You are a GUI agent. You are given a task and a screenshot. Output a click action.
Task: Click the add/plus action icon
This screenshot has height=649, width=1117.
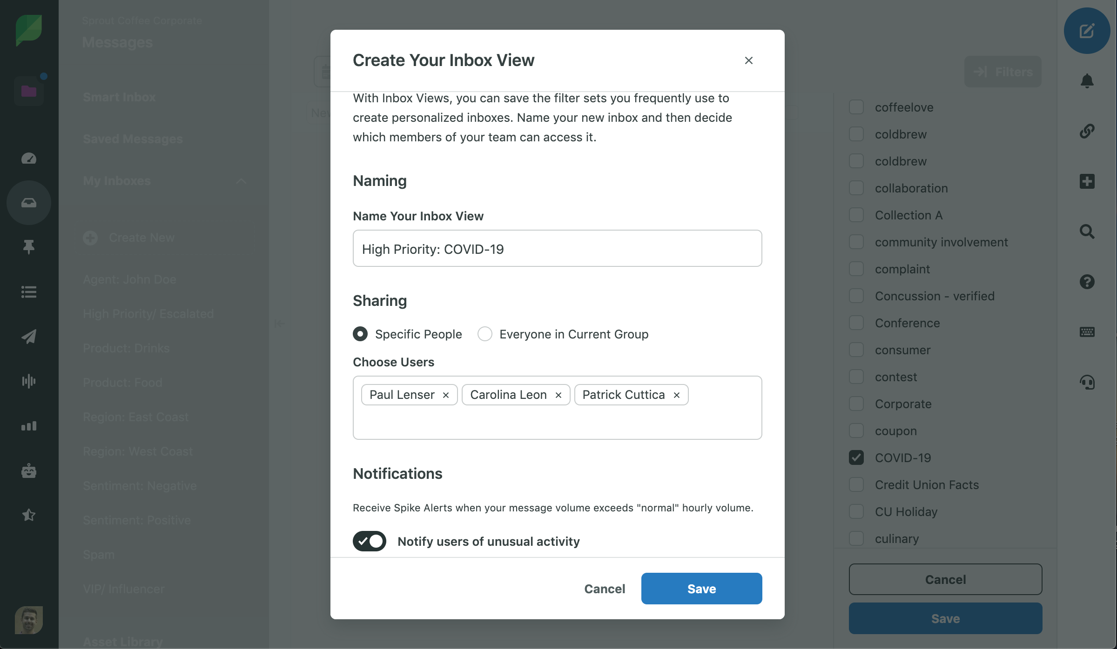pos(1086,179)
